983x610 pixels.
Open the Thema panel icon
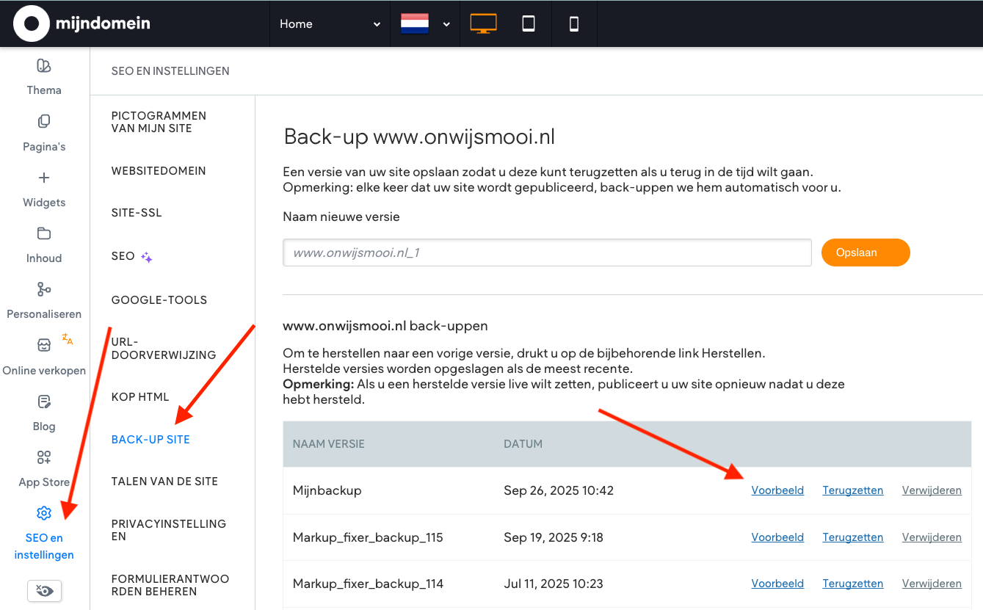click(x=44, y=66)
